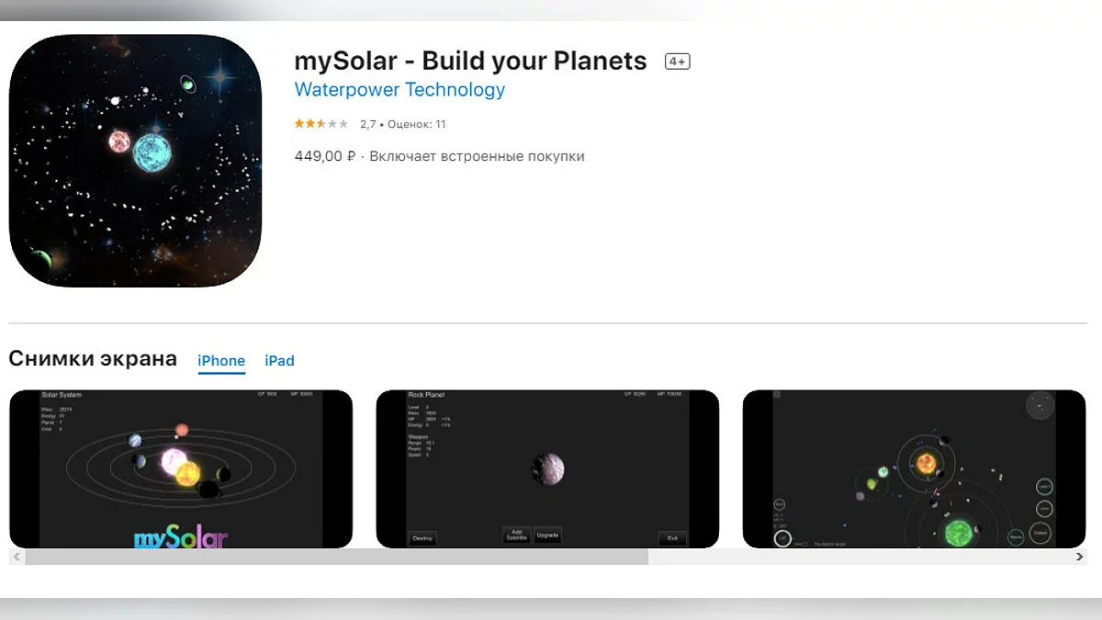
Task: Switch to the iPad screenshots tab
Action: [279, 361]
